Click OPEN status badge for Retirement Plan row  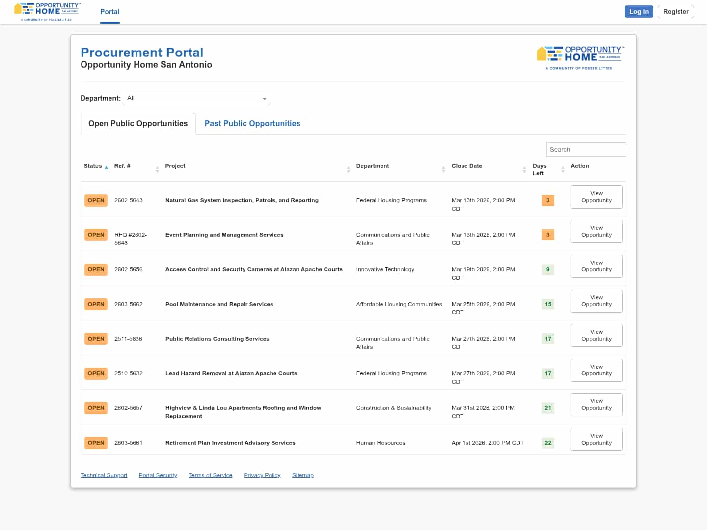[x=96, y=443]
